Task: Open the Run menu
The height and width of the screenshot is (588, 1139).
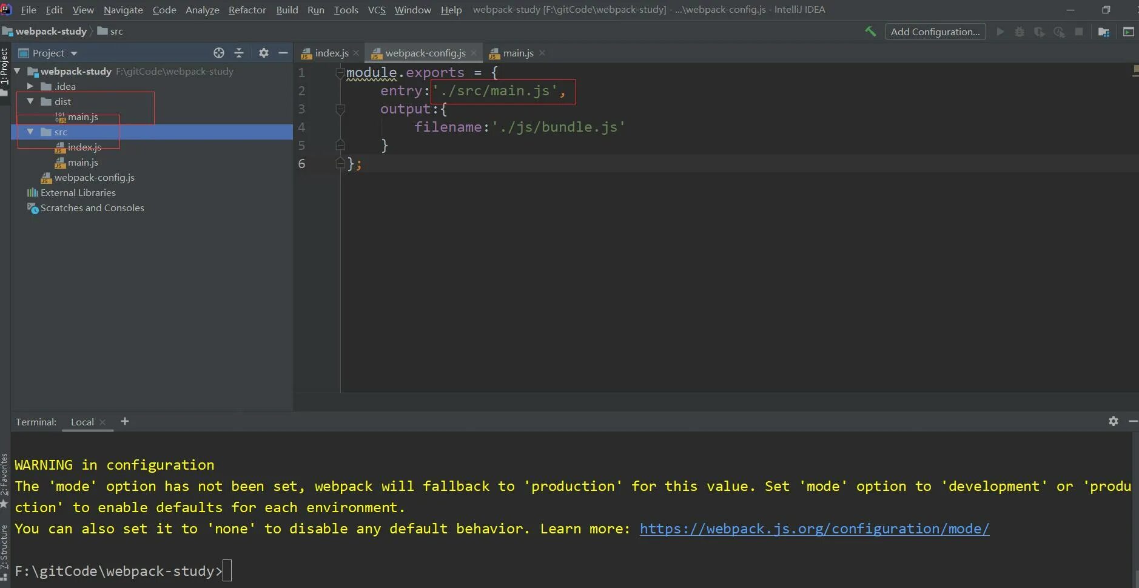Action: [316, 10]
